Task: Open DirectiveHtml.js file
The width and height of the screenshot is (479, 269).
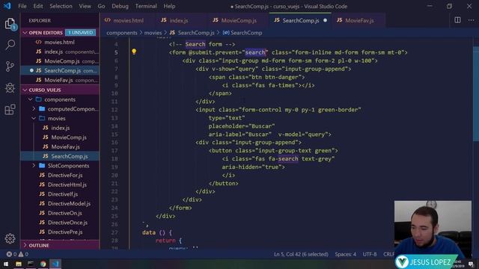Action: [x=60, y=185]
